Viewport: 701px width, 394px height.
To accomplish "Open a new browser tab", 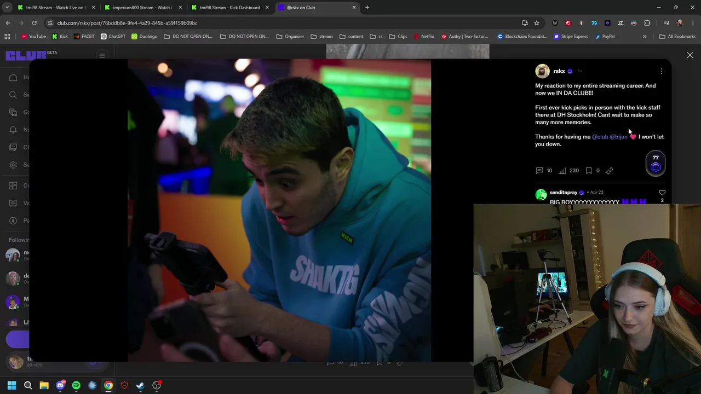I will (x=367, y=8).
